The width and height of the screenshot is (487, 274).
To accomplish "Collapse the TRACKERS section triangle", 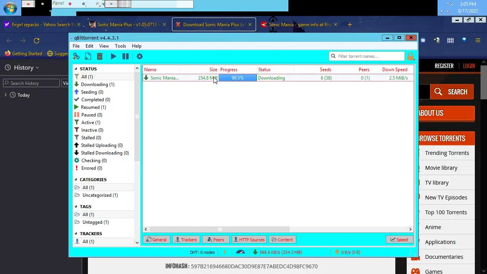I will [x=76, y=234].
